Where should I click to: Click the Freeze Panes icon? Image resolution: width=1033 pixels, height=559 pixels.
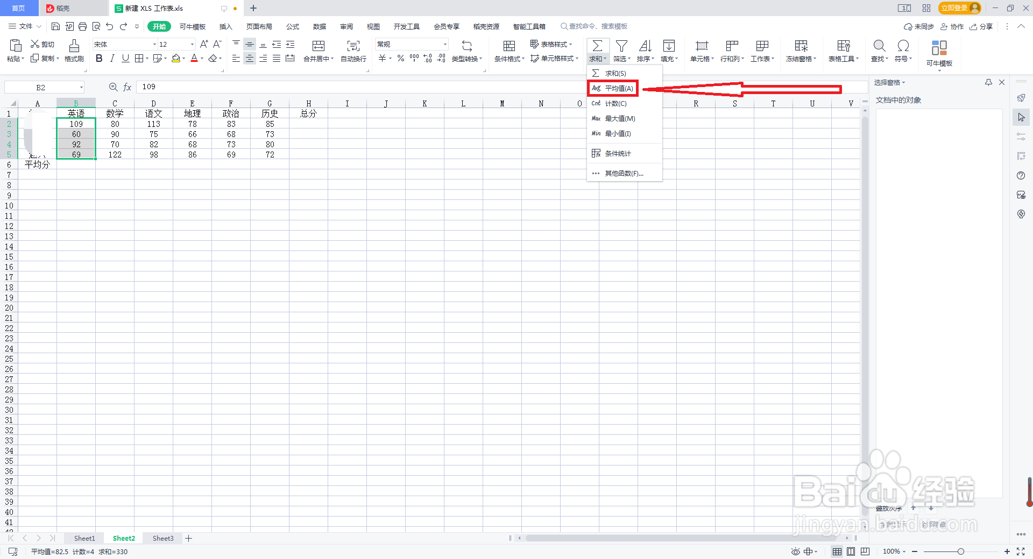(x=801, y=46)
